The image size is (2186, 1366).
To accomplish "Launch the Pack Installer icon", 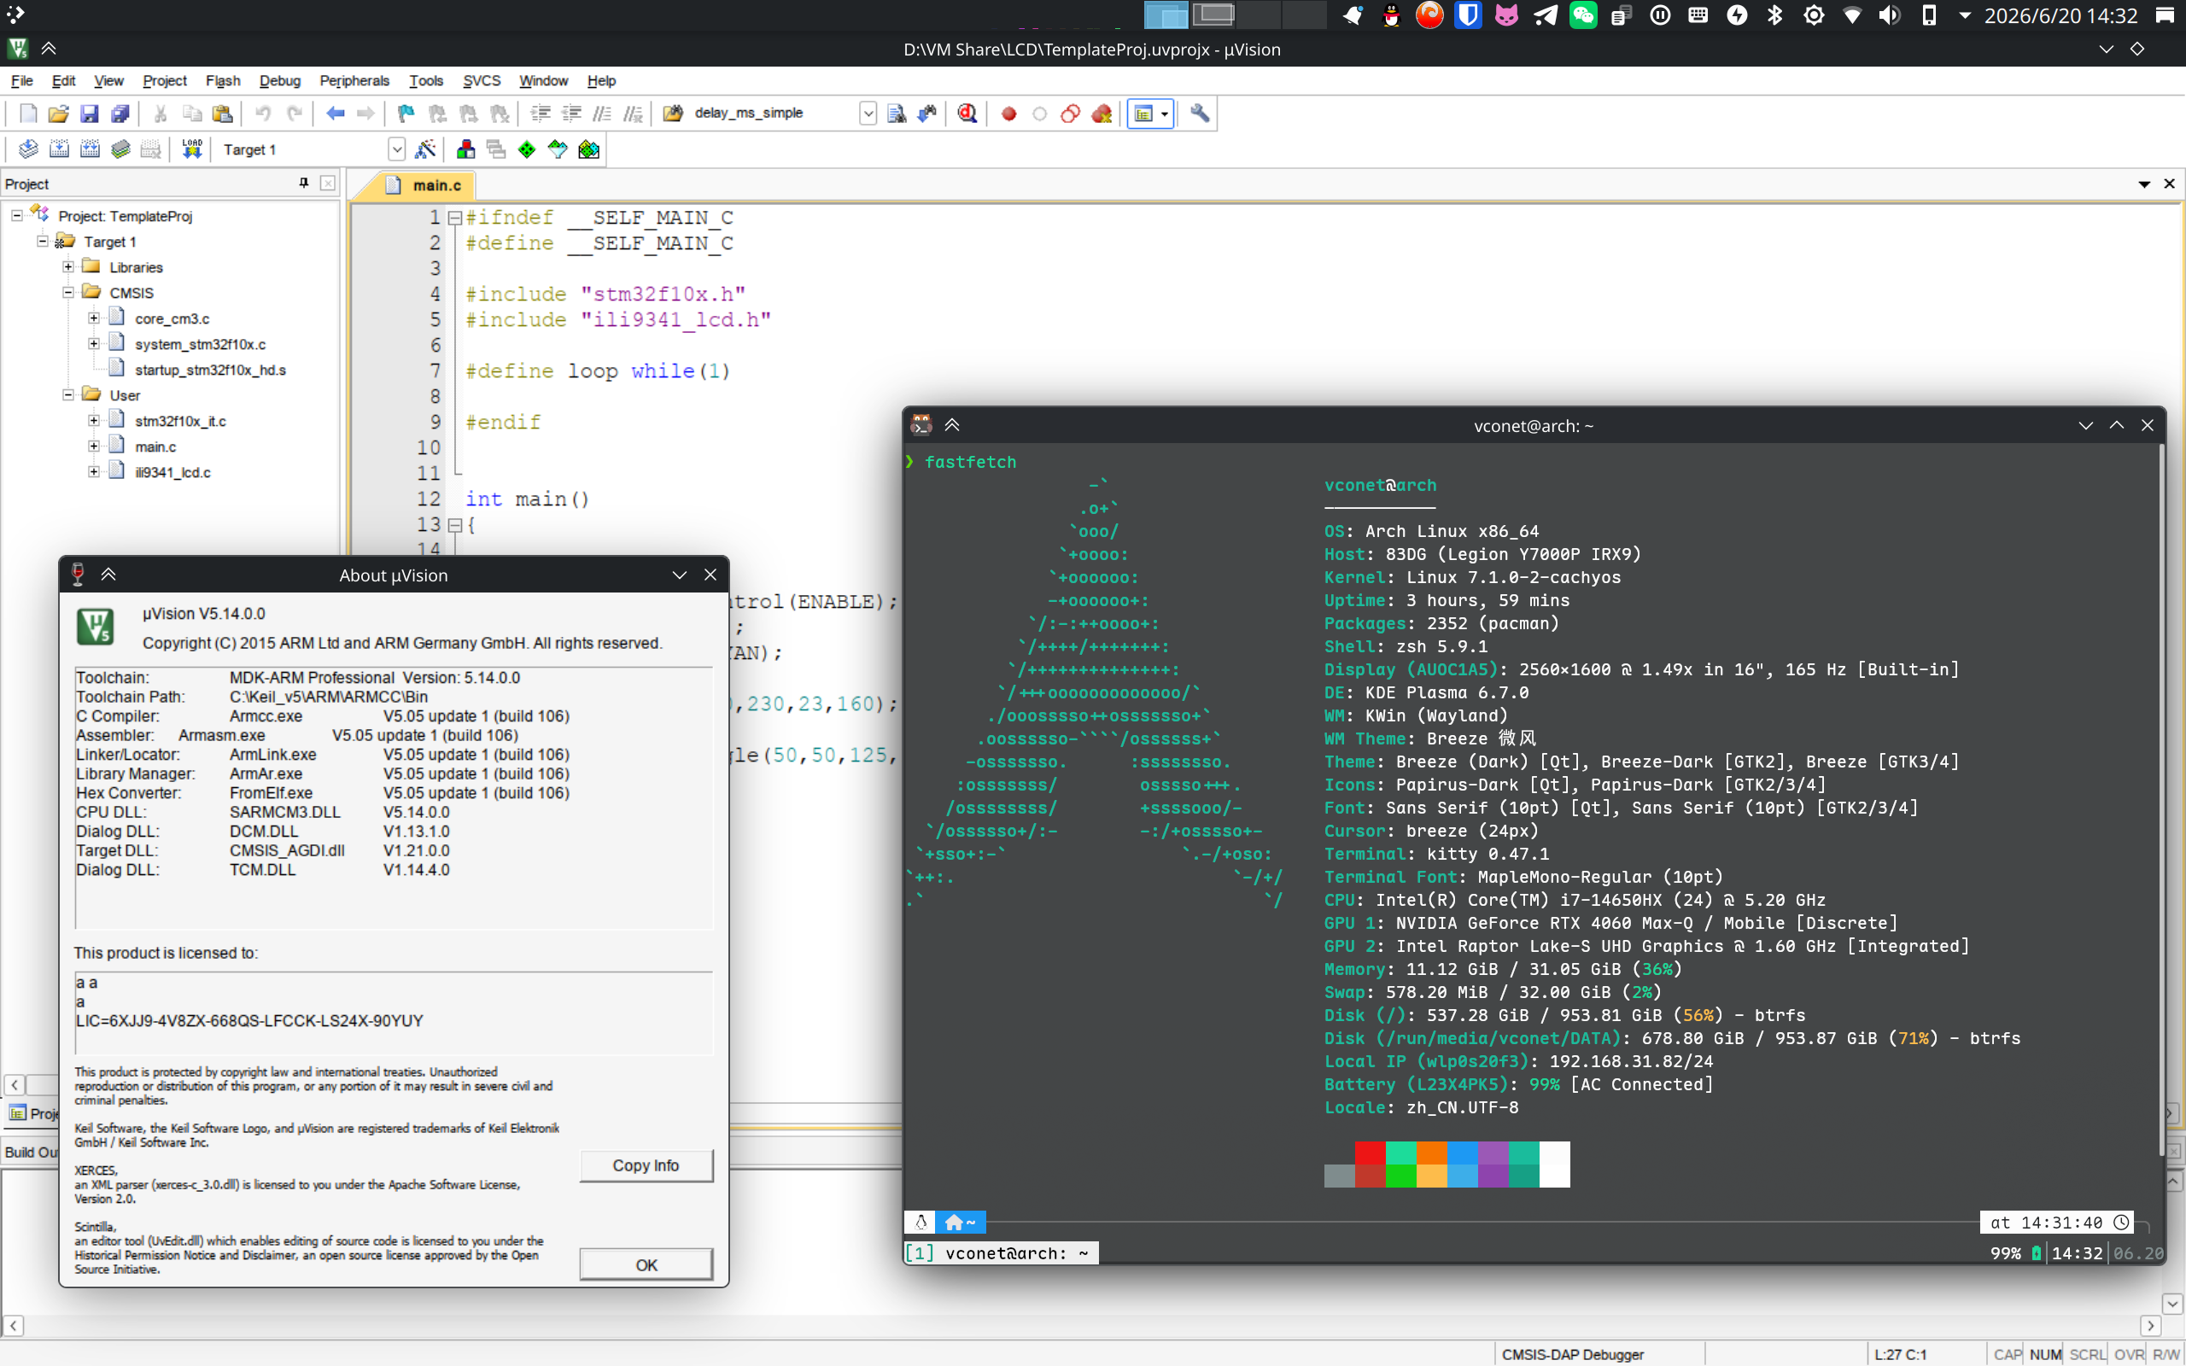I will click(589, 149).
